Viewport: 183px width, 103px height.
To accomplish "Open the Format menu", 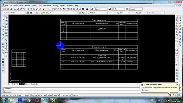I will pos(28,6).
